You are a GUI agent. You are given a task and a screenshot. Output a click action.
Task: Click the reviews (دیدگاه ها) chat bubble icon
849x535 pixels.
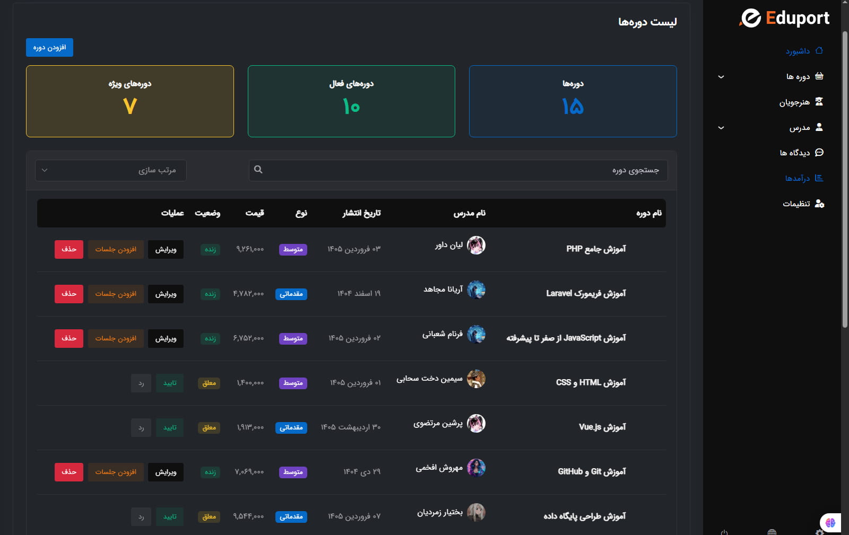(x=819, y=153)
